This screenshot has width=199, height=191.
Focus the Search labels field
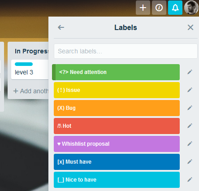coord(125,51)
